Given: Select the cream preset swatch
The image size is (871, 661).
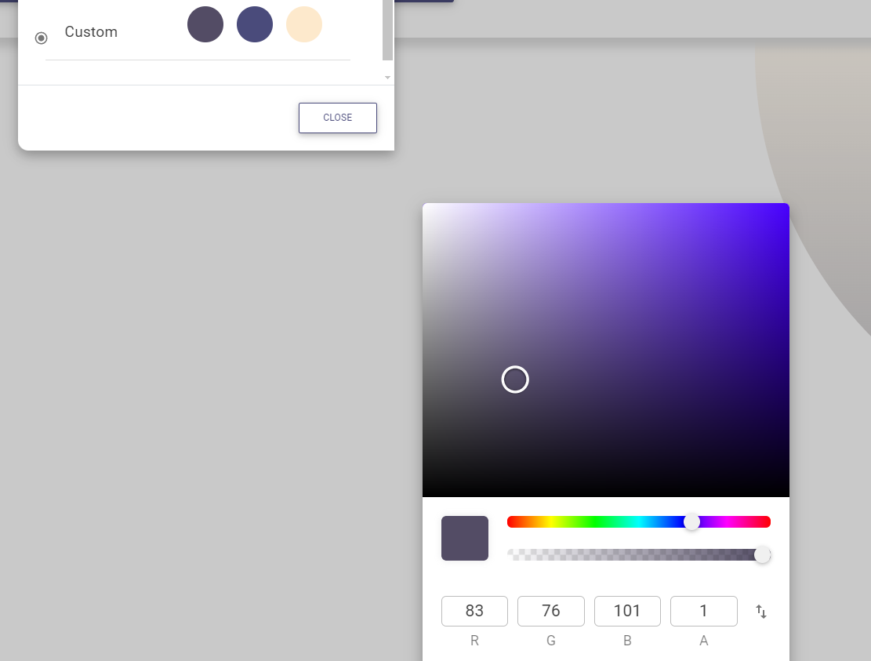Looking at the screenshot, I should (304, 24).
